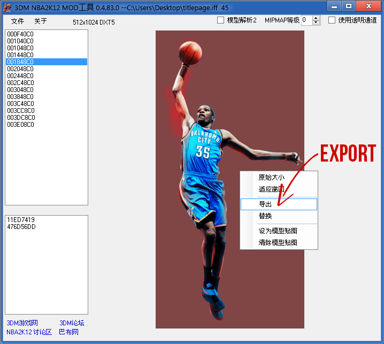Select lower list entry 476D56DD
384x344 pixels.
[x=47, y=227]
